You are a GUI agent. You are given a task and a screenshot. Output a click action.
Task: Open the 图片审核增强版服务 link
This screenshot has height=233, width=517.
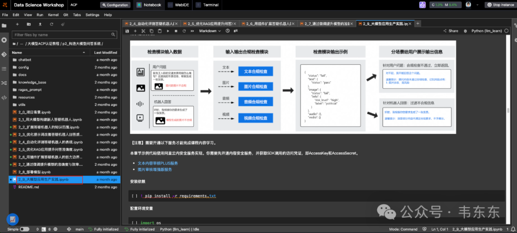pos(155,170)
